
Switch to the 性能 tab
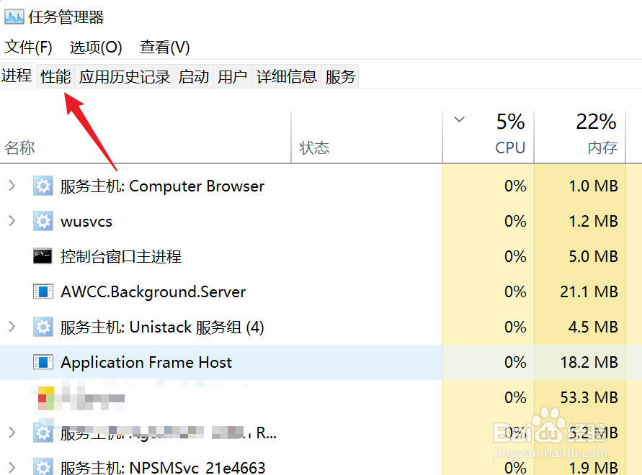[x=55, y=76]
